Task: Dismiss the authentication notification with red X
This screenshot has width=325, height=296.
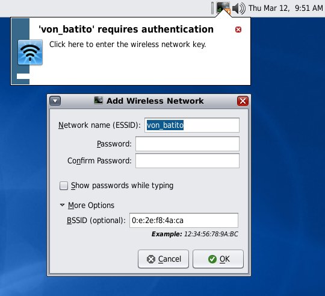Action: [238, 30]
